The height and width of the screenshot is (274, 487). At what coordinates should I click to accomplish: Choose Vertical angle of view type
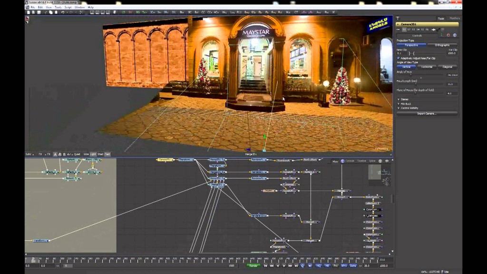pyautogui.click(x=406, y=67)
